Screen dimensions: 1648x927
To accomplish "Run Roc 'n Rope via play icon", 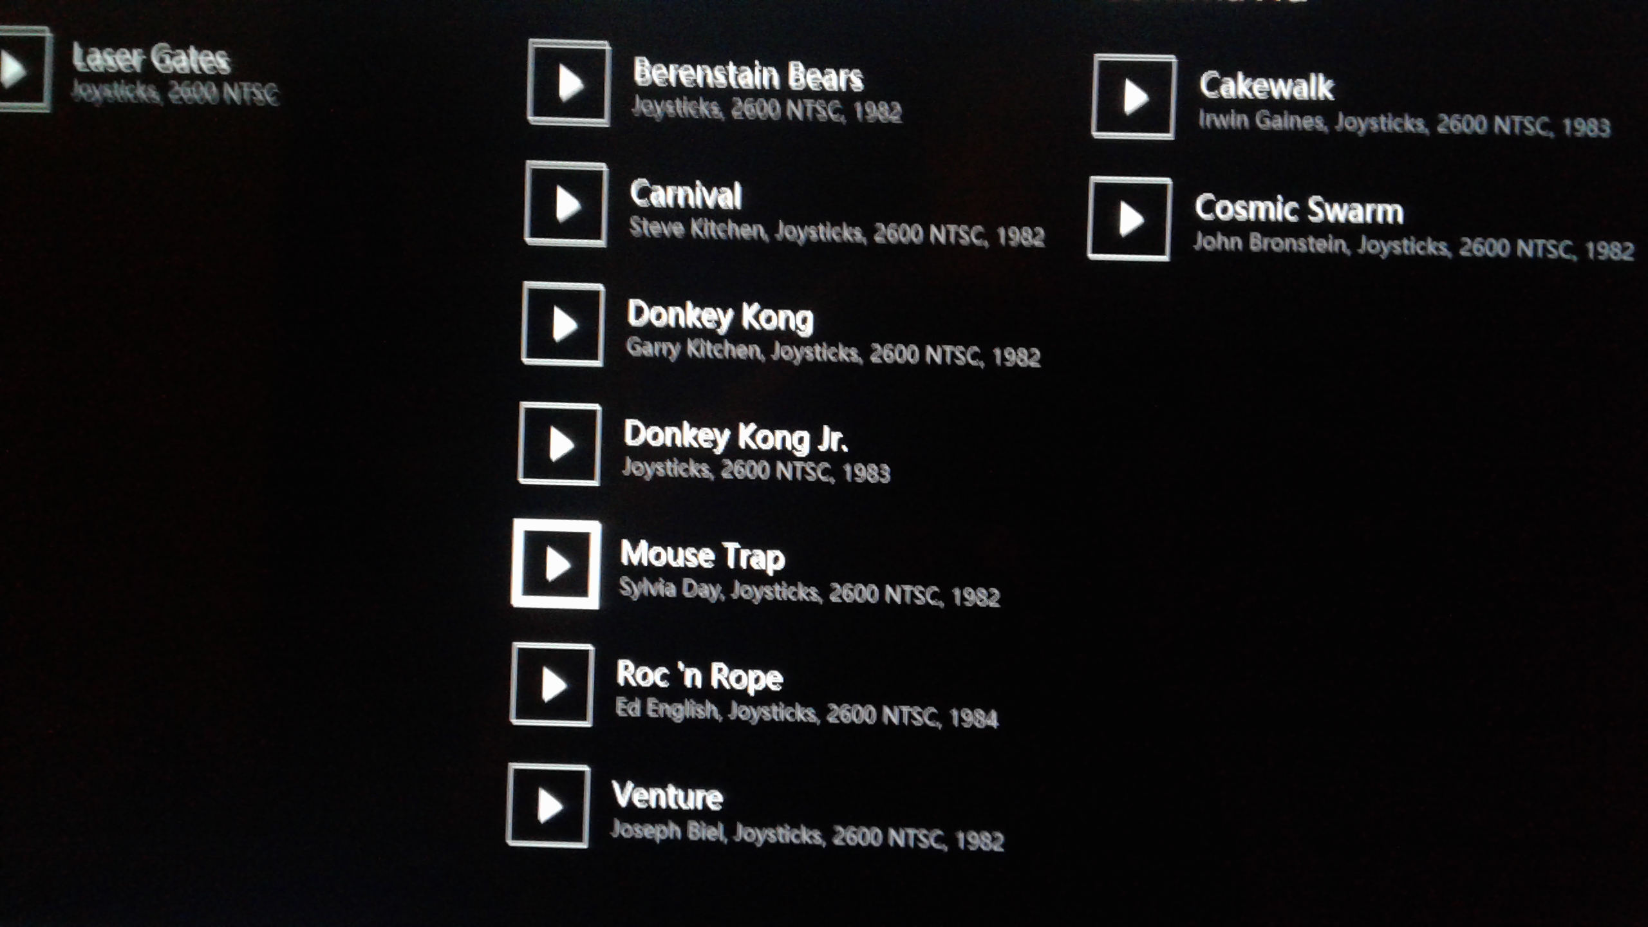I will click(552, 684).
